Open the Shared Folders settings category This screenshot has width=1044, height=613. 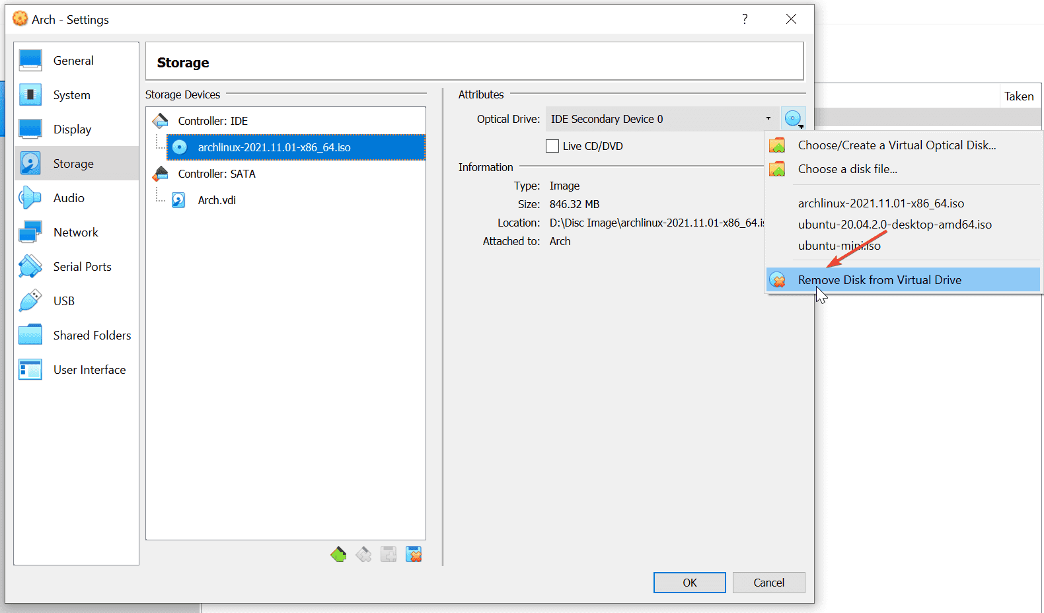click(77, 335)
